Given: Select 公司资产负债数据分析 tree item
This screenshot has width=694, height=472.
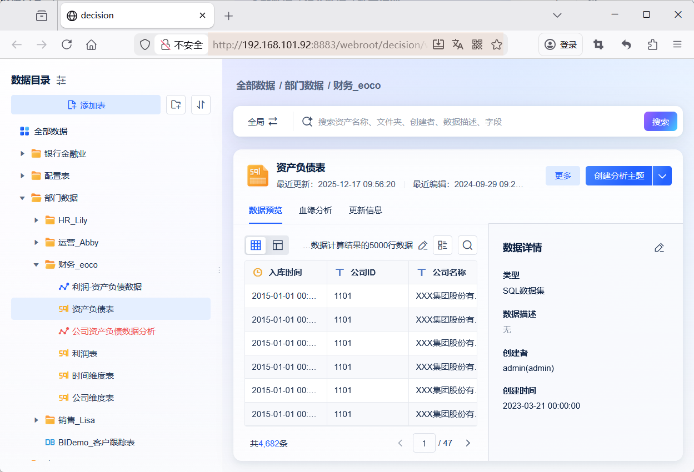Looking at the screenshot, I should 114,331.
